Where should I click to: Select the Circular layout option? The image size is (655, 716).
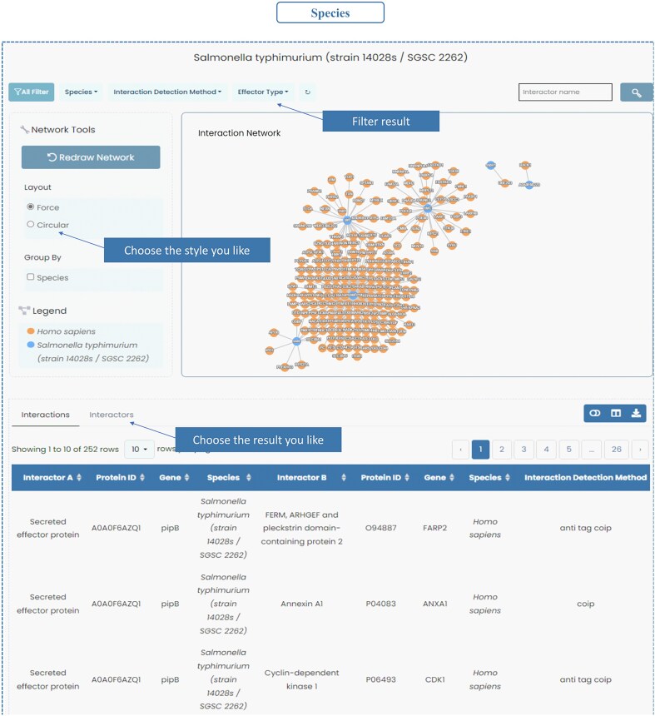coord(31,224)
